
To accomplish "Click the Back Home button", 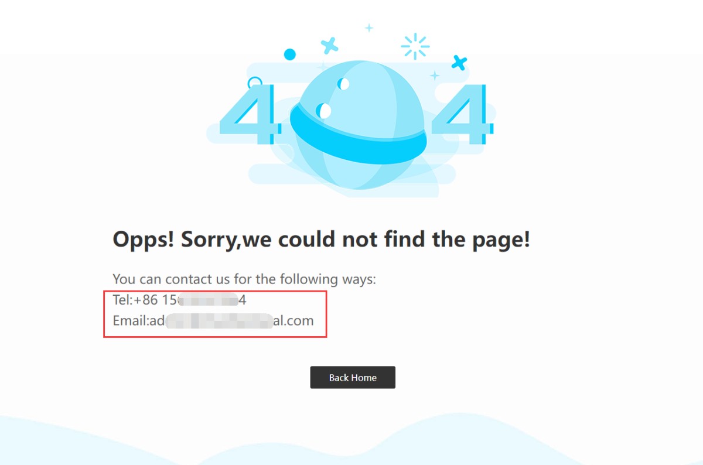I will [x=353, y=377].
